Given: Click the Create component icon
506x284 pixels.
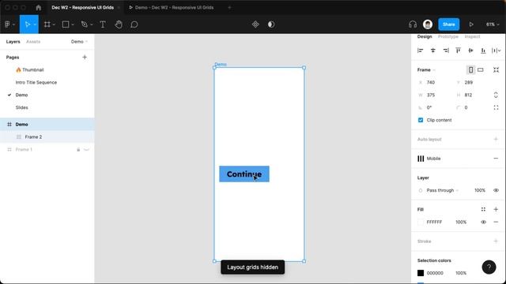Looking at the screenshot, I should click(x=255, y=24).
